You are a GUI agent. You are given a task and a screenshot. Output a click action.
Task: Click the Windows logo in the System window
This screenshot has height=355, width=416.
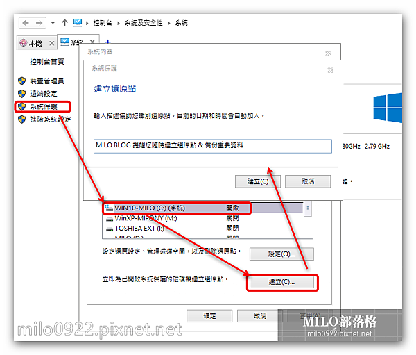[x=388, y=108]
